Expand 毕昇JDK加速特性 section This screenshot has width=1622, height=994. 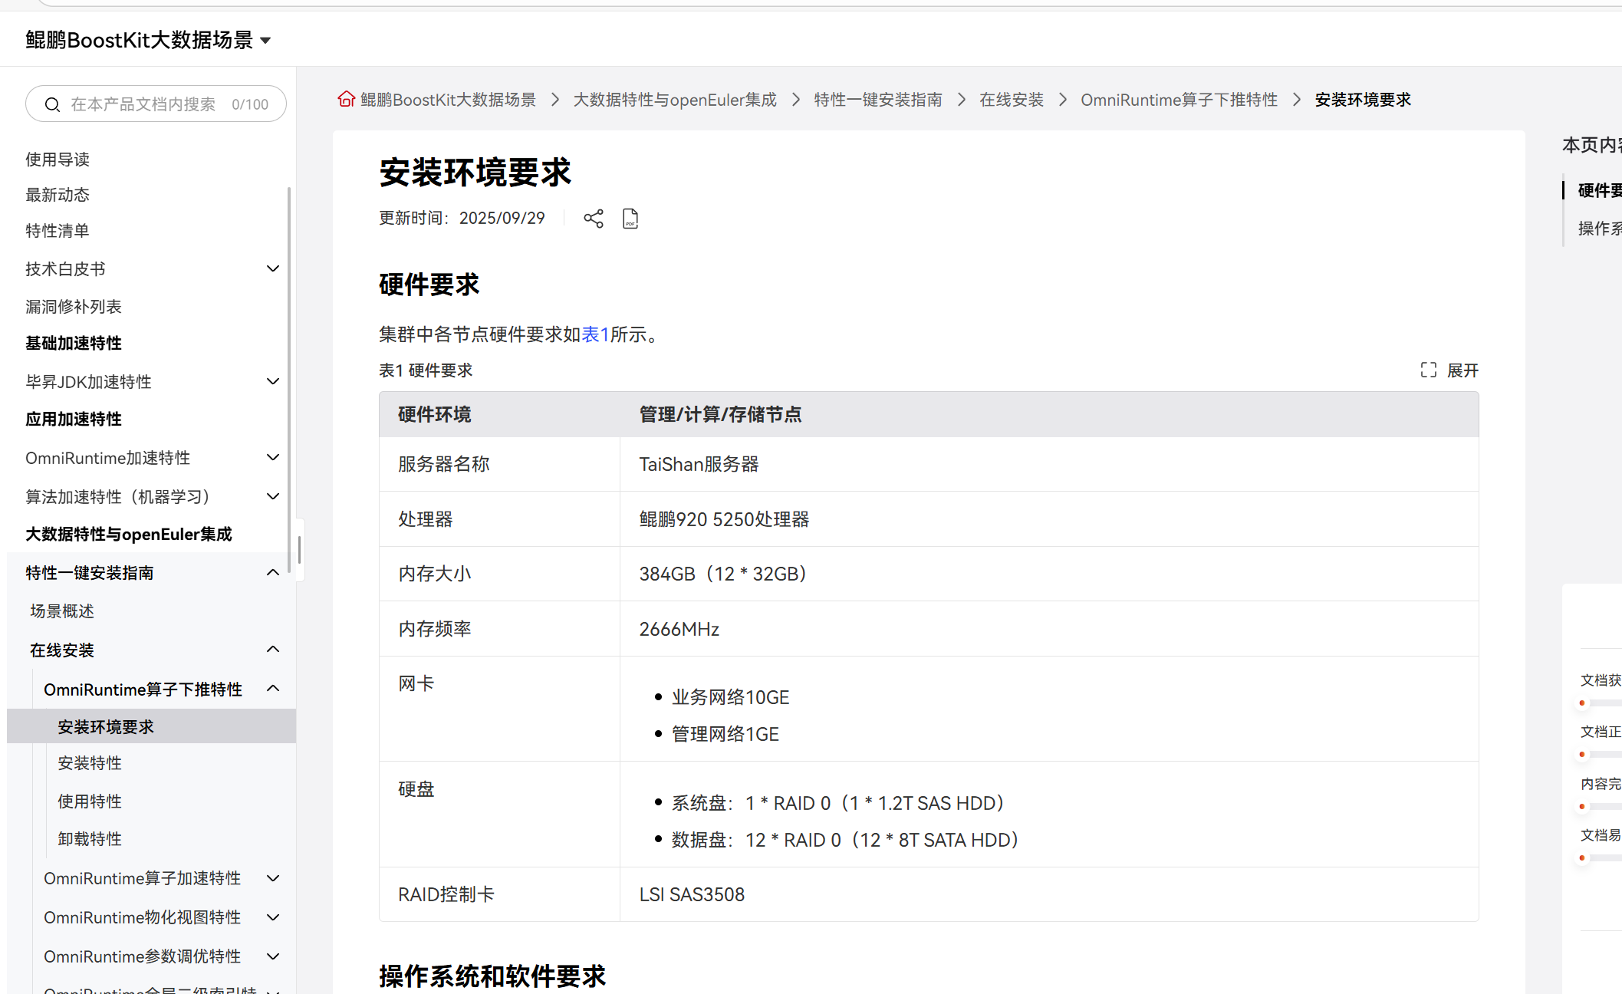tap(272, 381)
